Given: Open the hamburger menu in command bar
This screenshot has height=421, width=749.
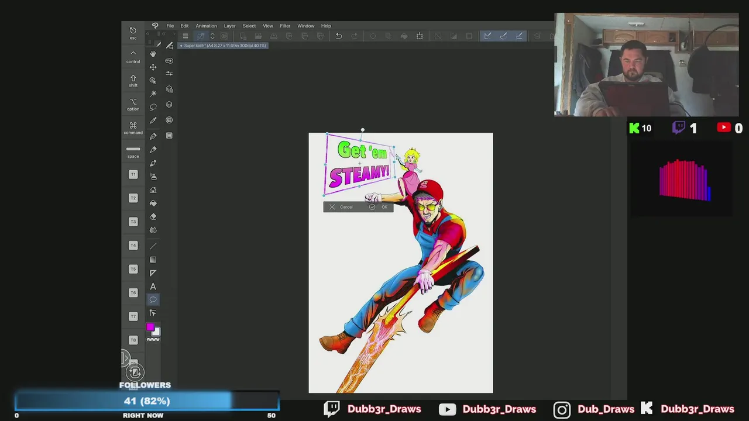Looking at the screenshot, I should (x=185, y=36).
